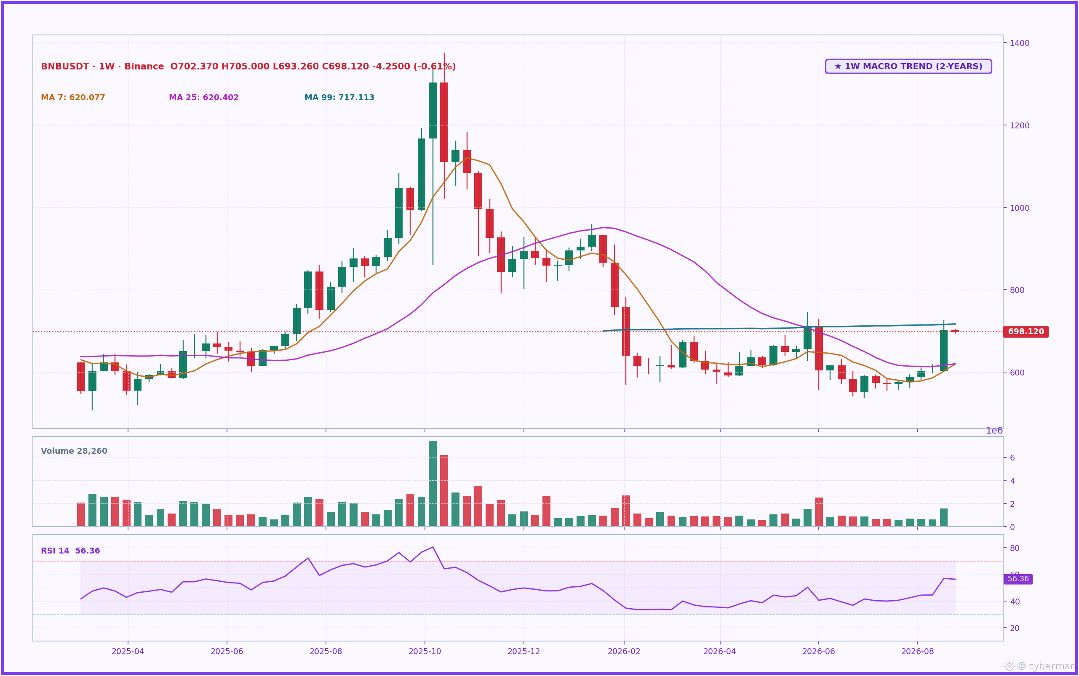Click the 6 tick on volume axis
The width and height of the screenshot is (1079, 676).
(x=1012, y=458)
